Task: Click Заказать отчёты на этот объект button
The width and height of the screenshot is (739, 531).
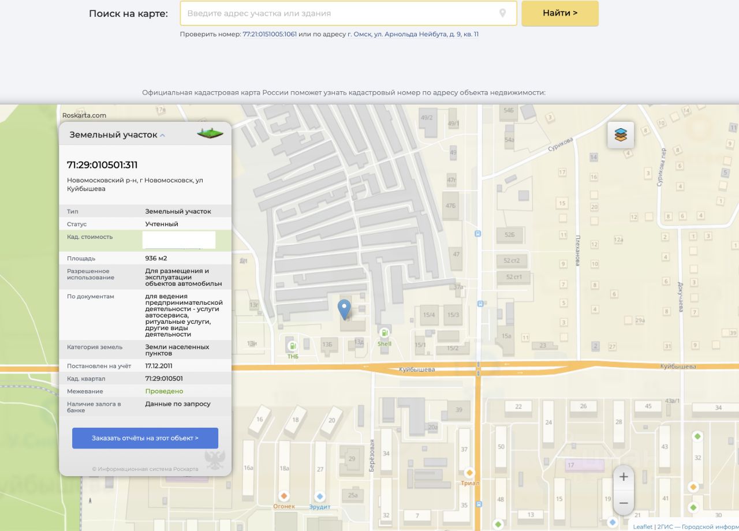Action: pyautogui.click(x=145, y=438)
